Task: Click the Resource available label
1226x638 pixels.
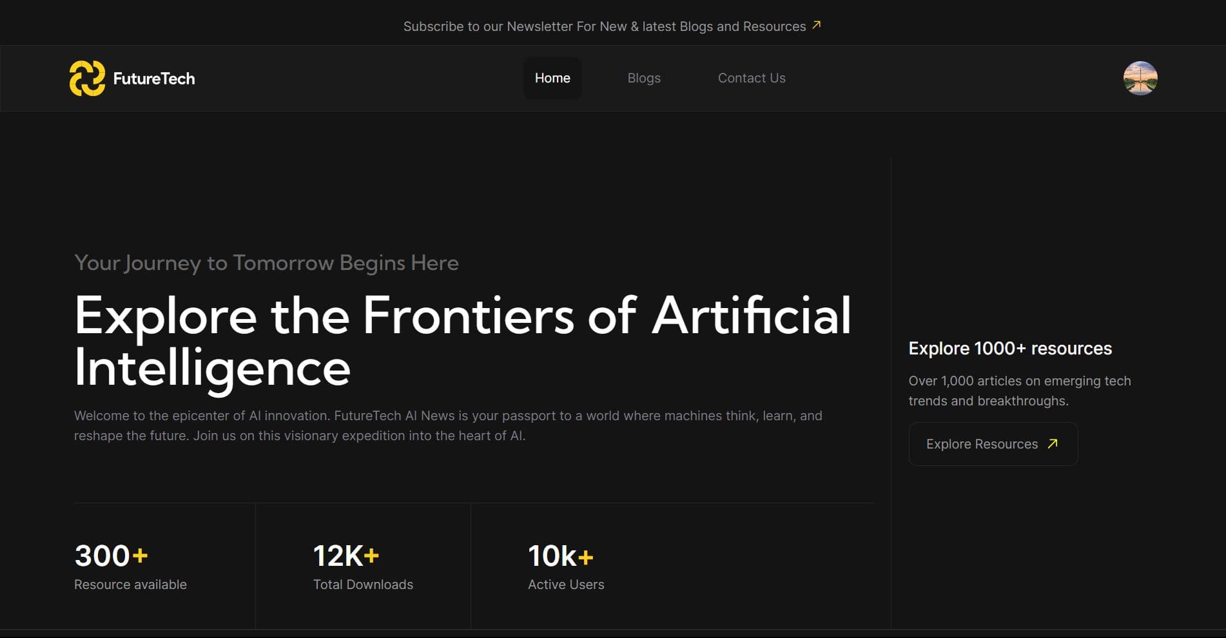Action: (x=130, y=585)
